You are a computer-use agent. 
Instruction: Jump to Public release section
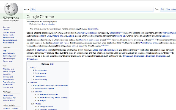click(x=40, y=73)
